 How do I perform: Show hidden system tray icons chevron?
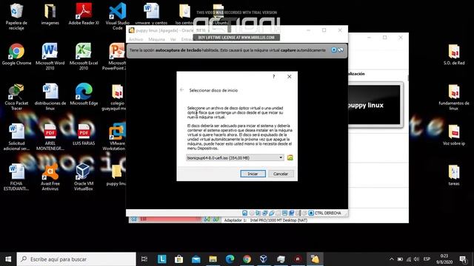coord(392,259)
